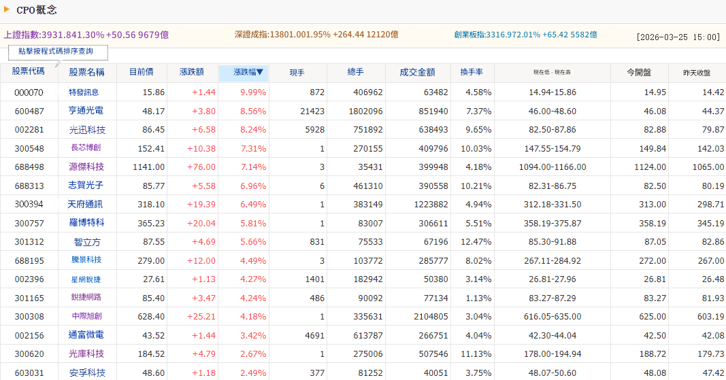Sort by 換手率 column header
The image size is (726, 380).
click(472, 72)
